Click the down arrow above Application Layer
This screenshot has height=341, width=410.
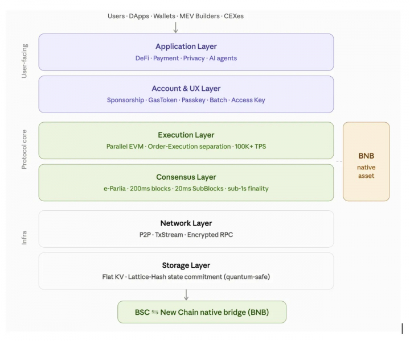click(176, 28)
